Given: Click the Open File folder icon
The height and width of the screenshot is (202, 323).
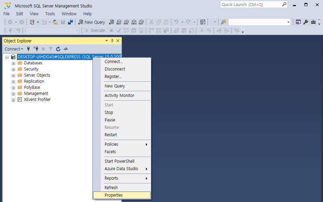Looking at the screenshot, I should coord(55,22).
